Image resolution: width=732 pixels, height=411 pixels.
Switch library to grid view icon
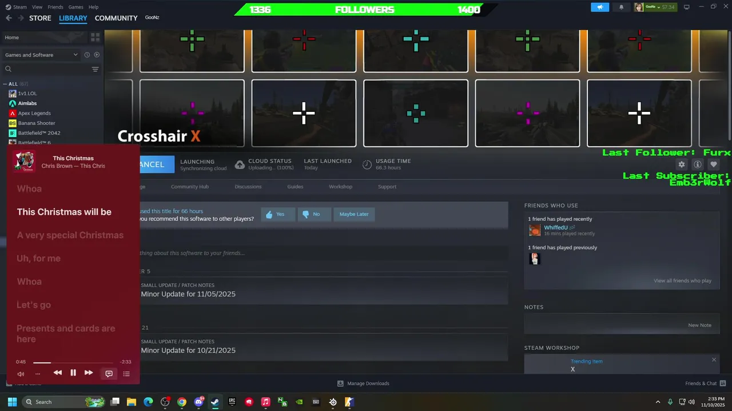(x=95, y=37)
